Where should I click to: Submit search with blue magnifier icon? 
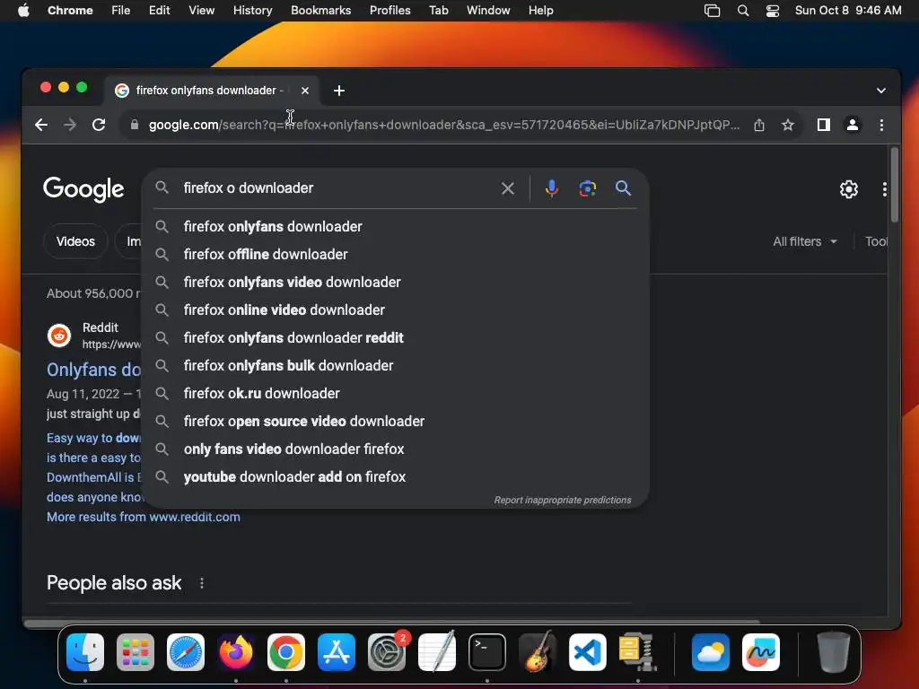point(623,188)
